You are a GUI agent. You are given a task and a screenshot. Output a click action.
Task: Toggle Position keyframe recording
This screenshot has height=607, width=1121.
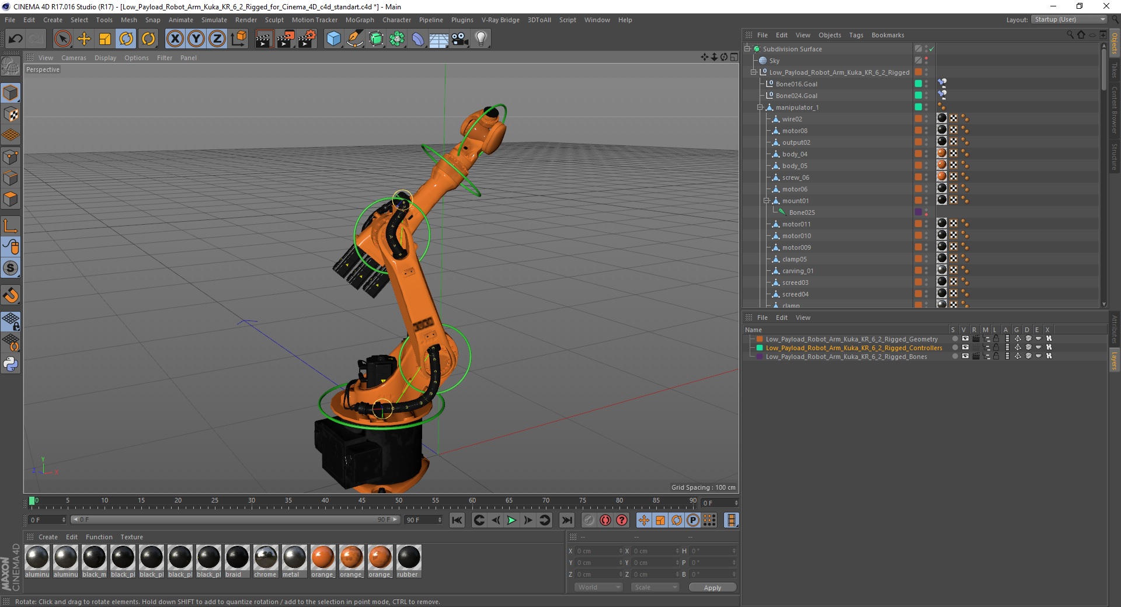[644, 520]
